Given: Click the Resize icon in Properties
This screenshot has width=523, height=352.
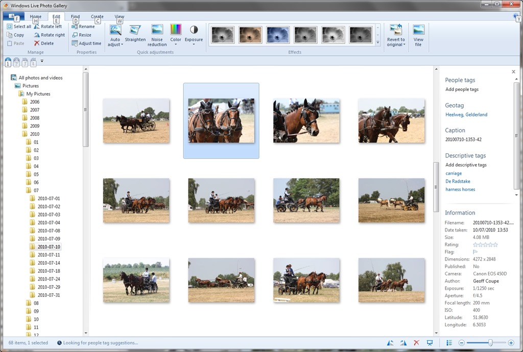Looking at the screenshot, I should pyautogui.click(x=75, y=35).
